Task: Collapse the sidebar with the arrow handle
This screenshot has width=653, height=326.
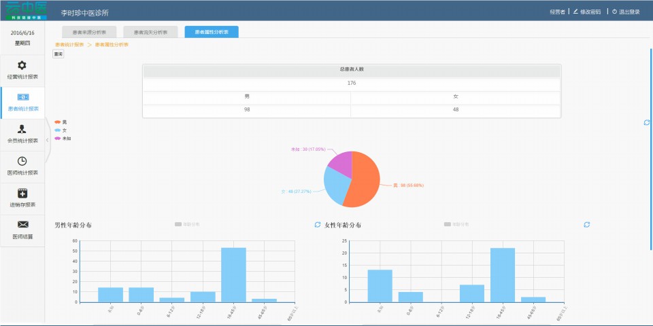Action: (x=47, y=139)
